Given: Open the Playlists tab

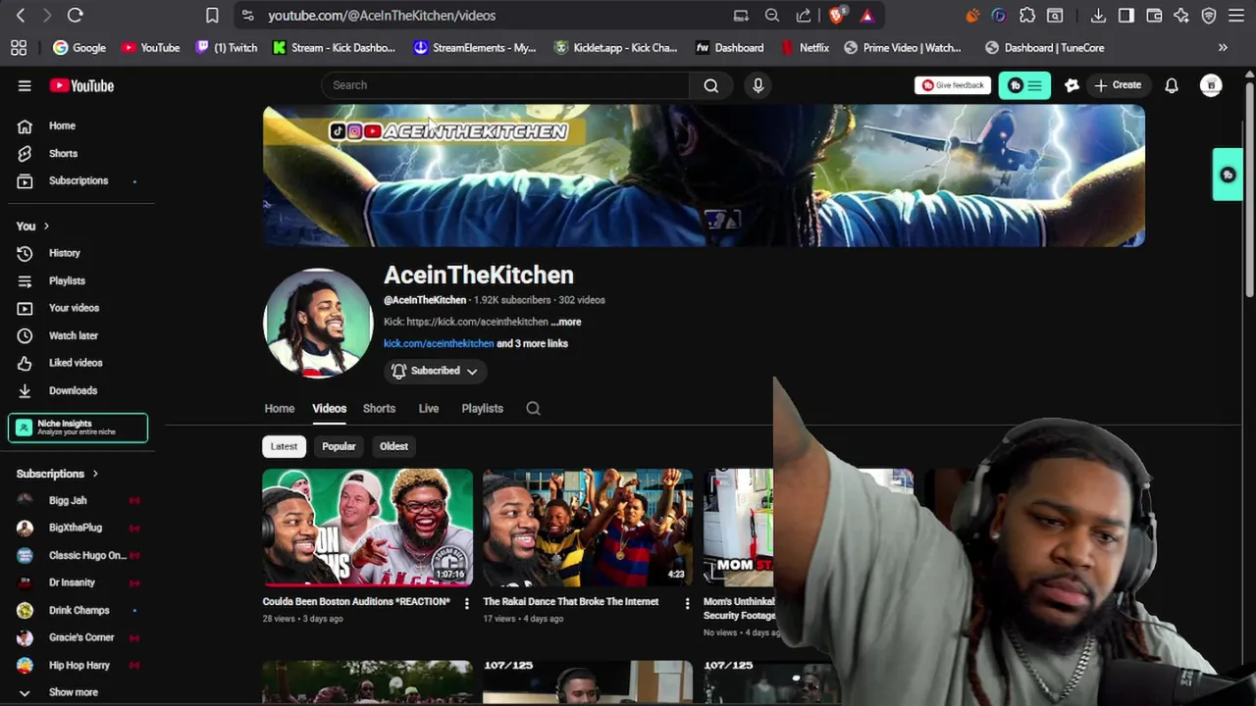Looking at the screenshot, I should point(482,408).
